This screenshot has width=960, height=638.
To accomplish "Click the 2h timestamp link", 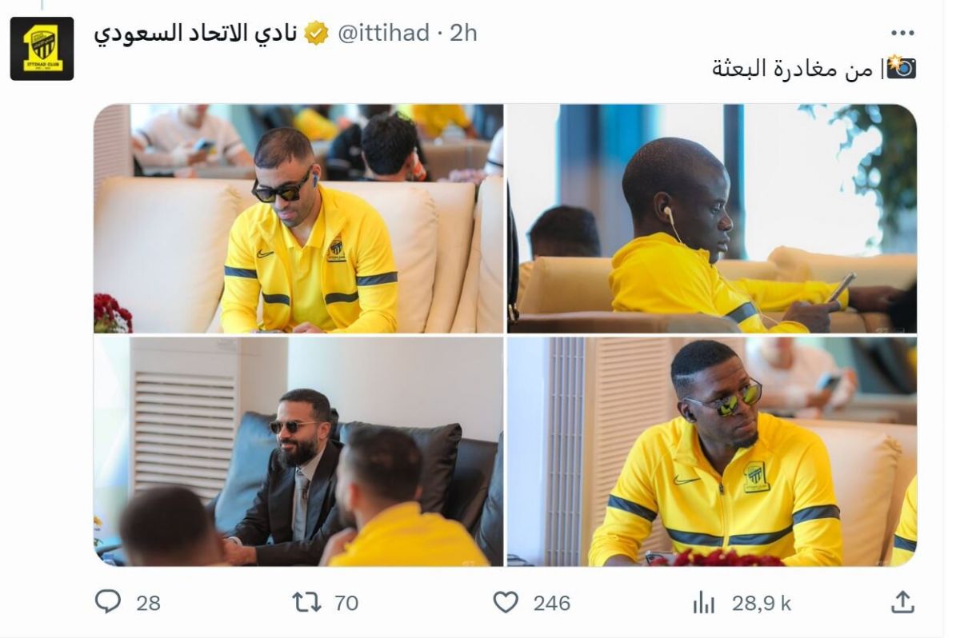I will (463, 34).
